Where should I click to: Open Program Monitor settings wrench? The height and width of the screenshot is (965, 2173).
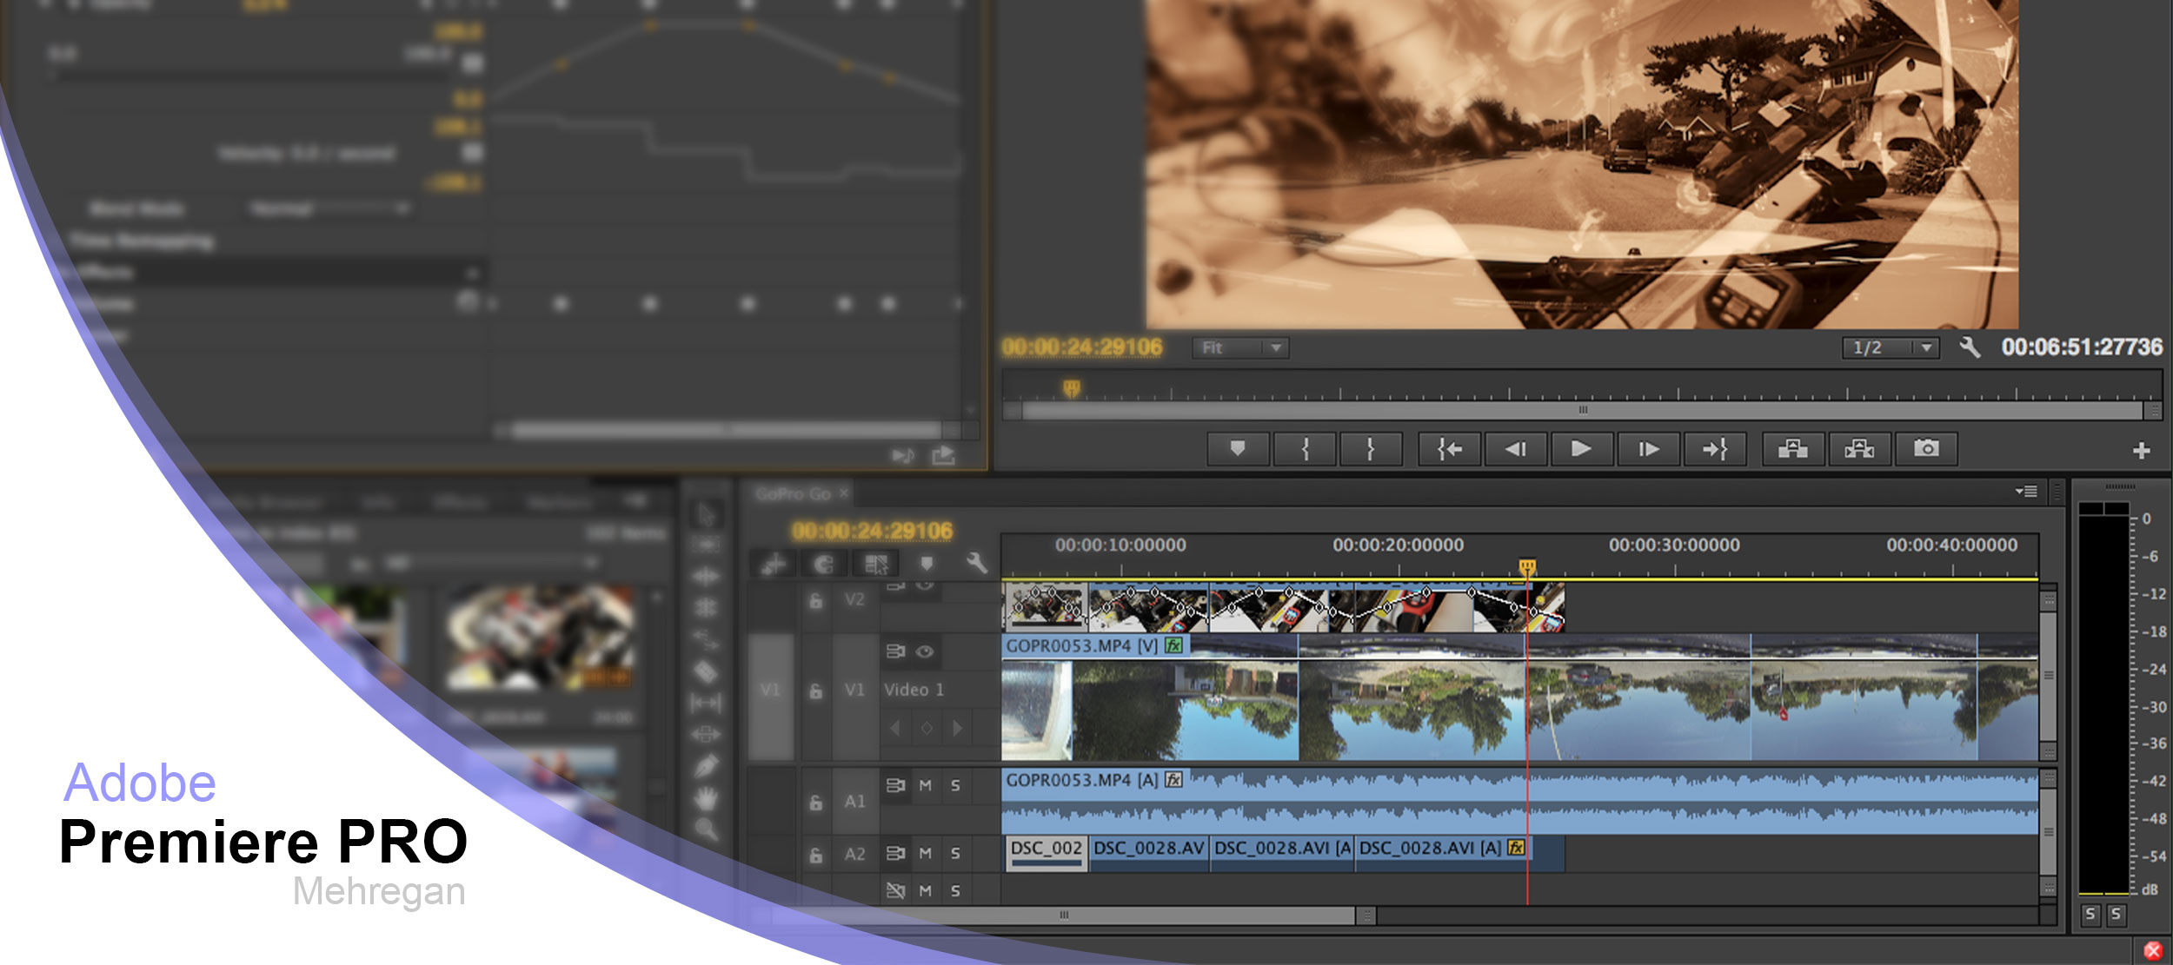coord(1970,347)
